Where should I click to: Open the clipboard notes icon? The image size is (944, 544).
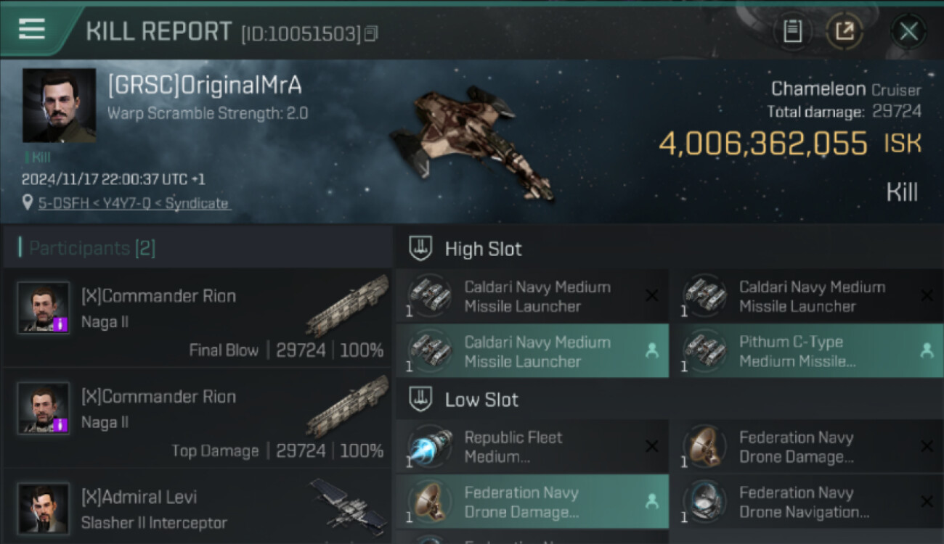[792, 31]
